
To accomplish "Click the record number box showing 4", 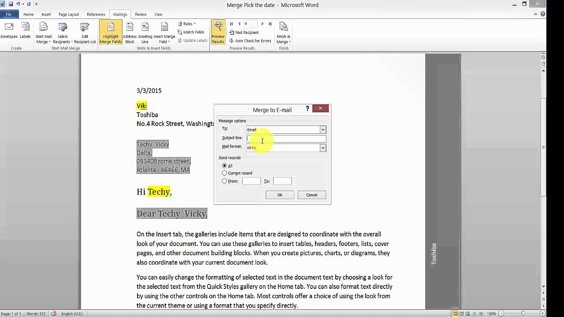I will pos(250,24).
